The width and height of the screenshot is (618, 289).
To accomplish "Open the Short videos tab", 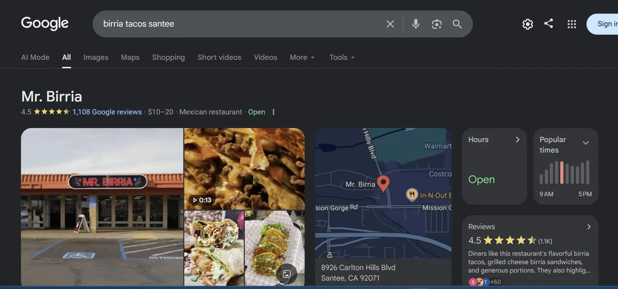I will pos(219,57).
